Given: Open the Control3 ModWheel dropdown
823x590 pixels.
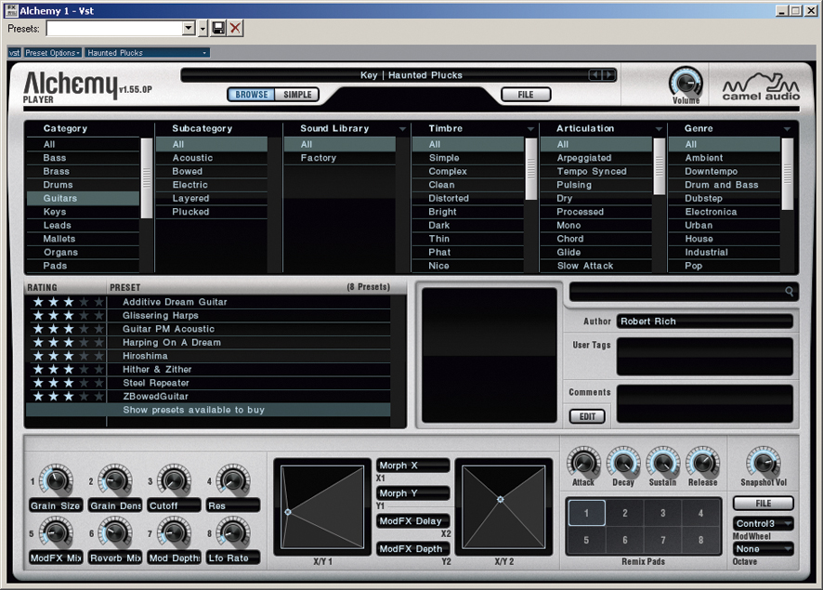Looking at the screenshot, I should point(764,523).
